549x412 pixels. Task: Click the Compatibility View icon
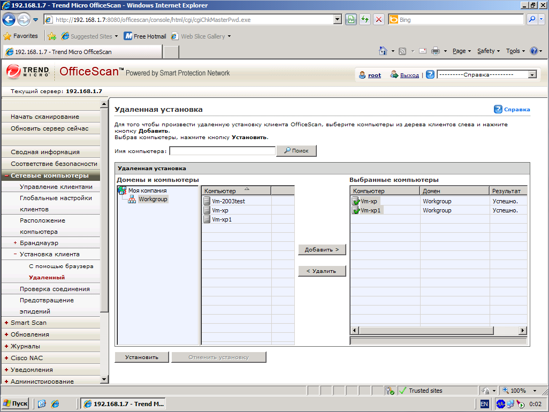pos(351,20)
